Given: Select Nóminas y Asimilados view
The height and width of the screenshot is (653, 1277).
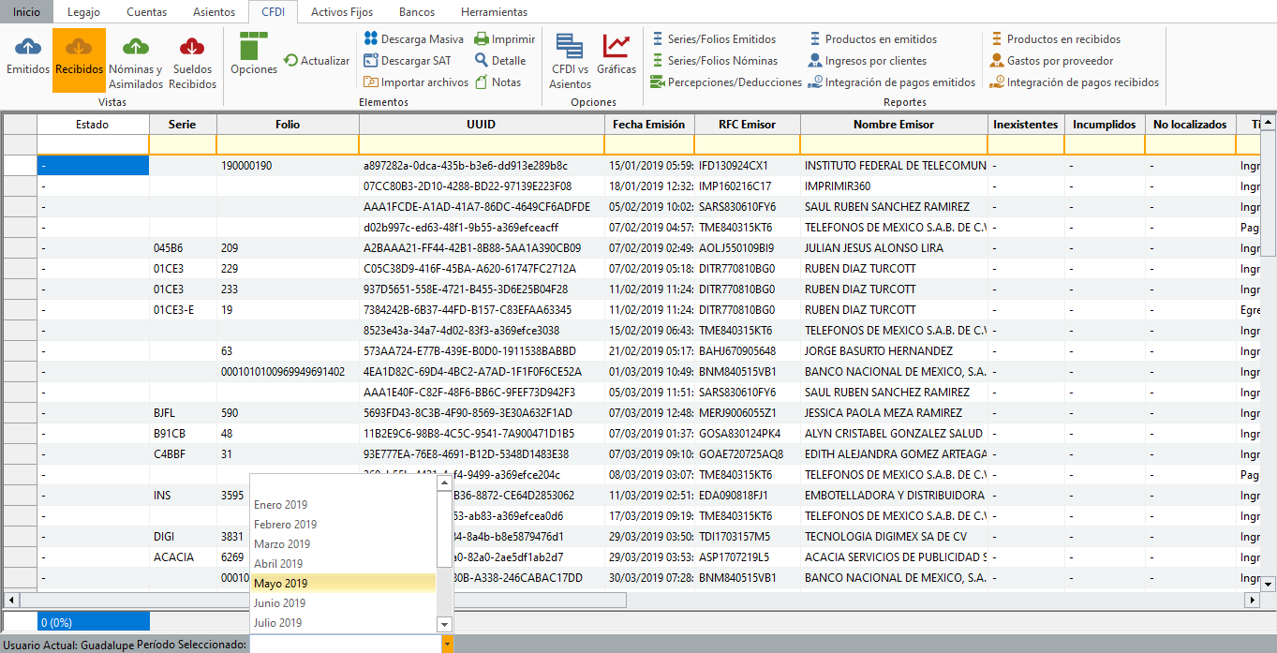Looking at the screenshot, I should click(x=136, y=60).
